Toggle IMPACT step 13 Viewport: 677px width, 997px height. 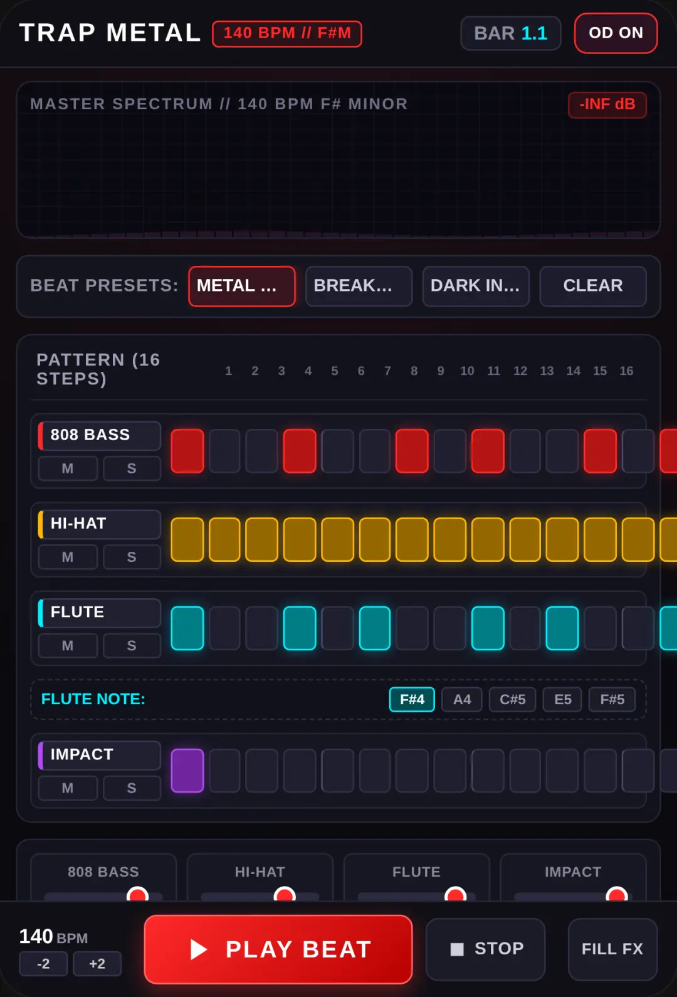tap(638, 771)
